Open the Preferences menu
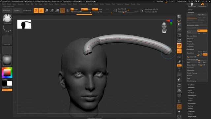211x119 pixels. click(x=82, y=4)
